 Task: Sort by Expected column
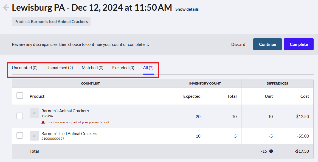(192, 96)
